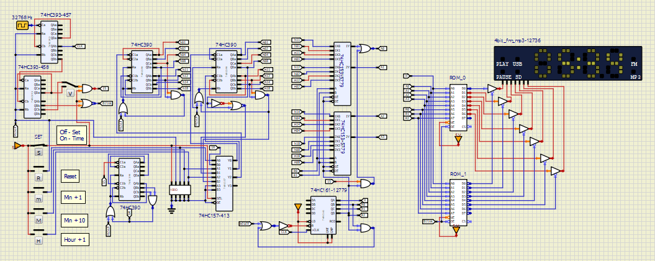This screenshot has width=655, height=261.
Task: Click the Reset text label box
Action: click(x=71, y=176)
